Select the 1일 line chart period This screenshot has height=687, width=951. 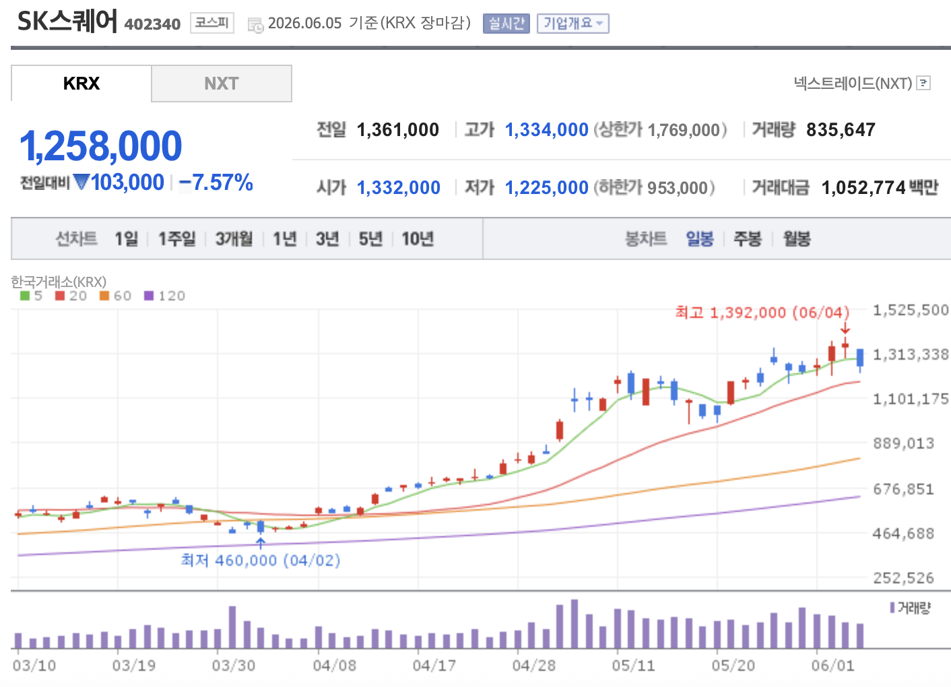pos(126,238)
